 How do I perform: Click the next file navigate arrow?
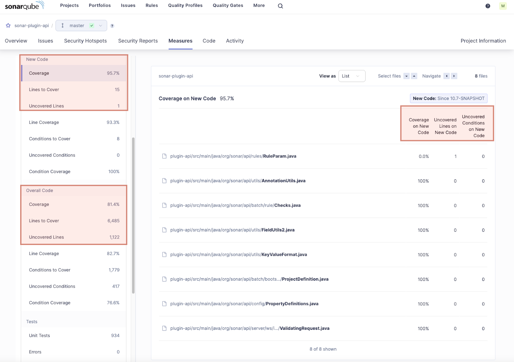454,76
